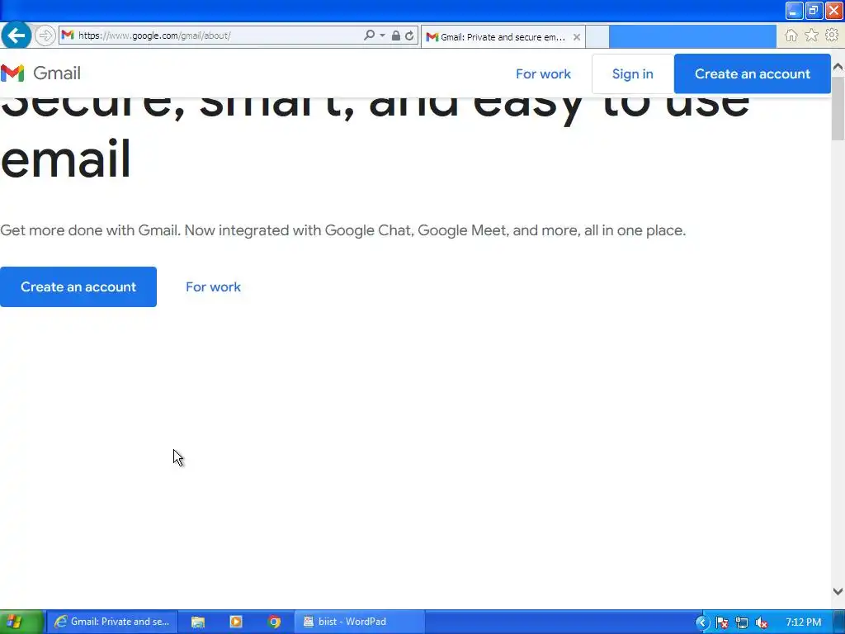Switch to Gmail Internet Explorer taskbar item
Screen dimensions: 845x634
112,622
